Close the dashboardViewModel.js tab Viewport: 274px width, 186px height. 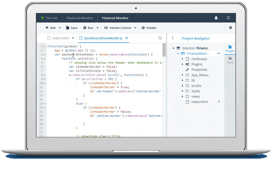(126, 38)
